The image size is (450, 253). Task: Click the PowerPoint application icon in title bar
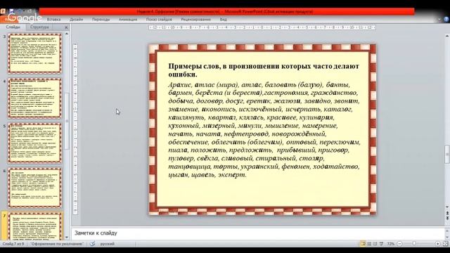pyautogui.click(x=3, y=11)
